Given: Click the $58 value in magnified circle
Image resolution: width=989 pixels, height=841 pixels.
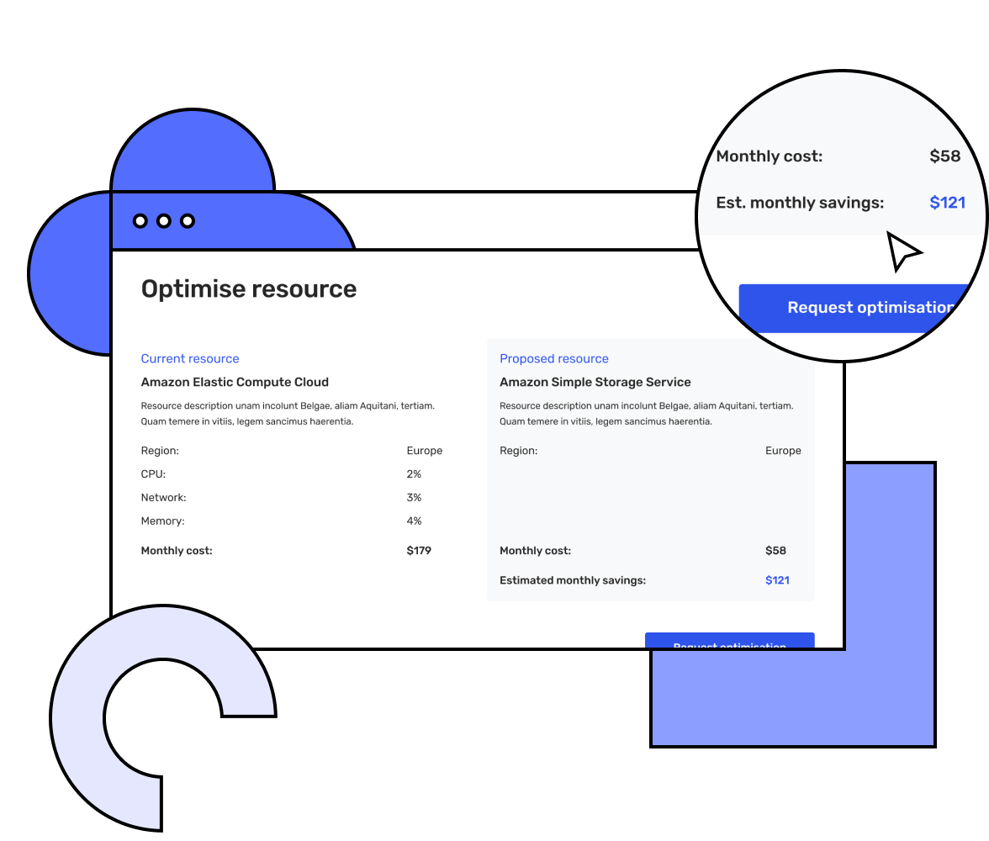Looking at the screenshot, I should click(945, 156).
